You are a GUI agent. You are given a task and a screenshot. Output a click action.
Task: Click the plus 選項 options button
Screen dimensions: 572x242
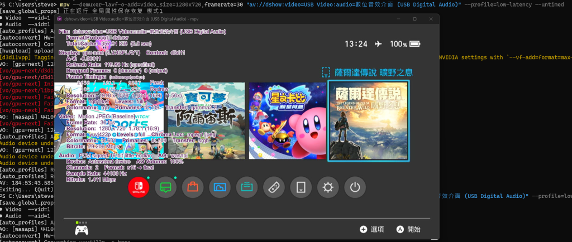371,229
